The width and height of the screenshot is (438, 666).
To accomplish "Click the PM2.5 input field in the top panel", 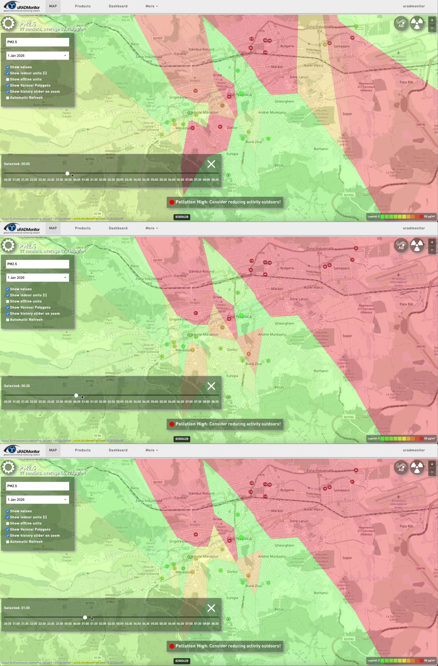I will (x=37, y=42).
